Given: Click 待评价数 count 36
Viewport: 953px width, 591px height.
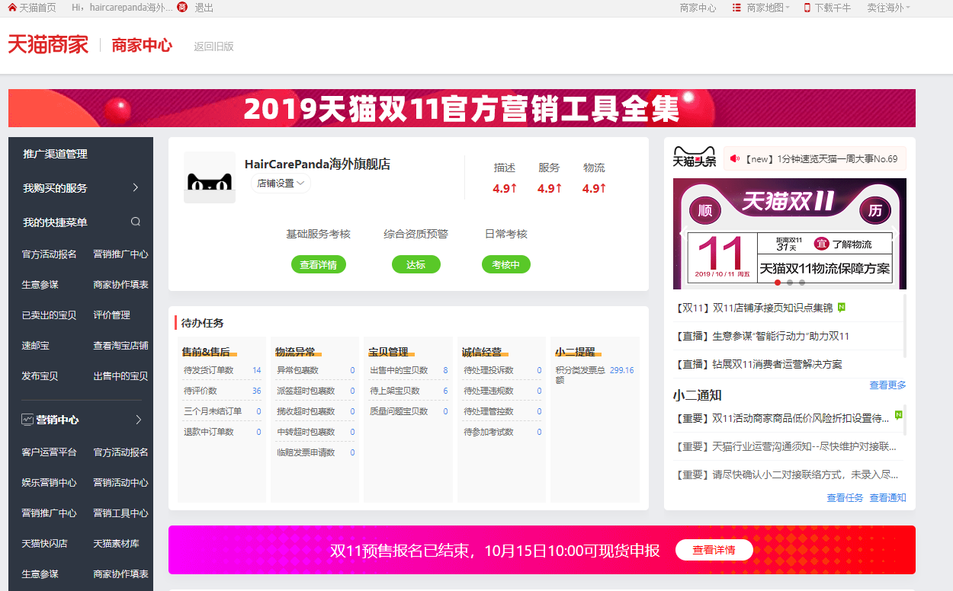Looking at the screenshot, I should [x=257, y=391].
